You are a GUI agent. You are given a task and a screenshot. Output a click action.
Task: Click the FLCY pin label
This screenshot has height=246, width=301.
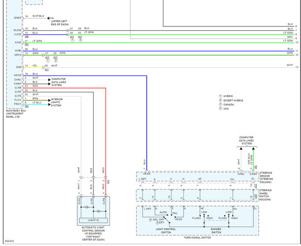tap(18, 100)
